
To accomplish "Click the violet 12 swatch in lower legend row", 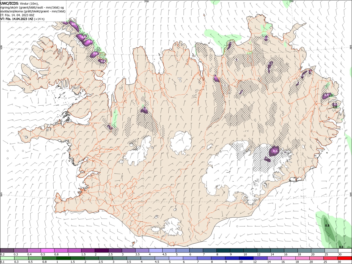I will point(260,258).
